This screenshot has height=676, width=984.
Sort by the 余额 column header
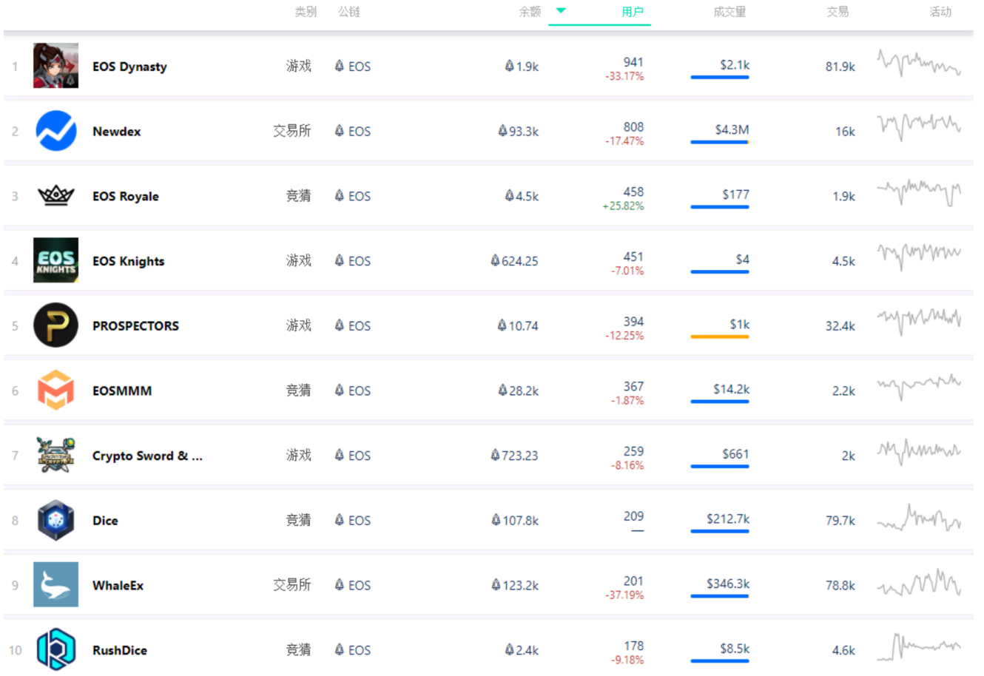(530, 12)
